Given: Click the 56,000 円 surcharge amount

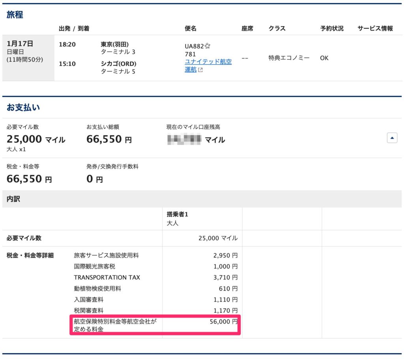Looking at the screenshot, I should coord(224,321).
